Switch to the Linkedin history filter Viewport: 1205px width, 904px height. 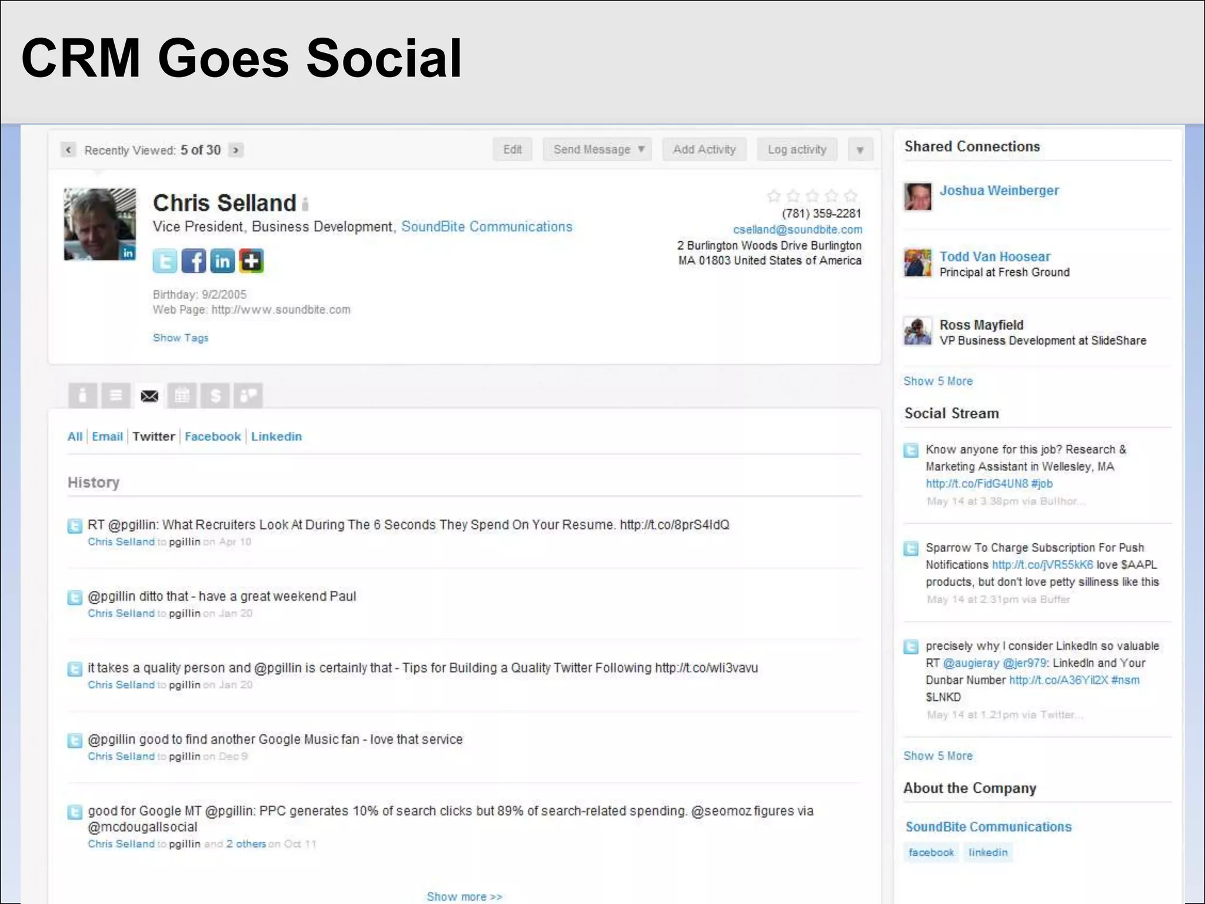[x=276, y=437]
